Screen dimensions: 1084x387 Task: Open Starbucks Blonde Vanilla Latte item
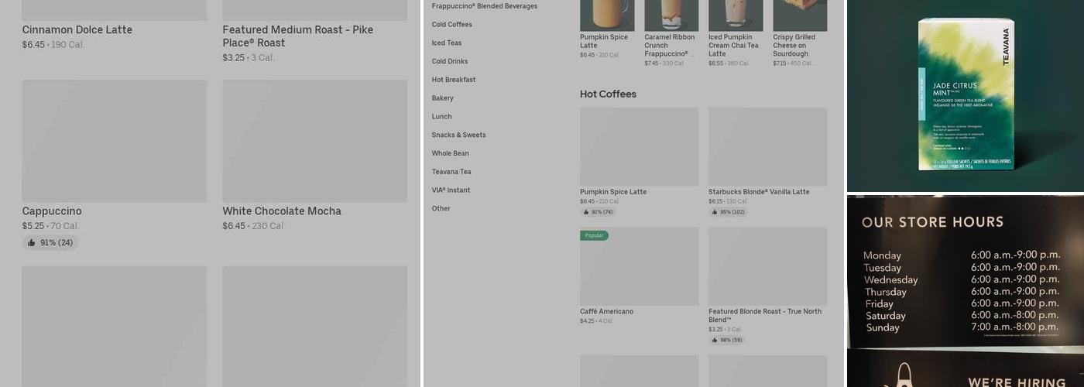coord(759,192)
